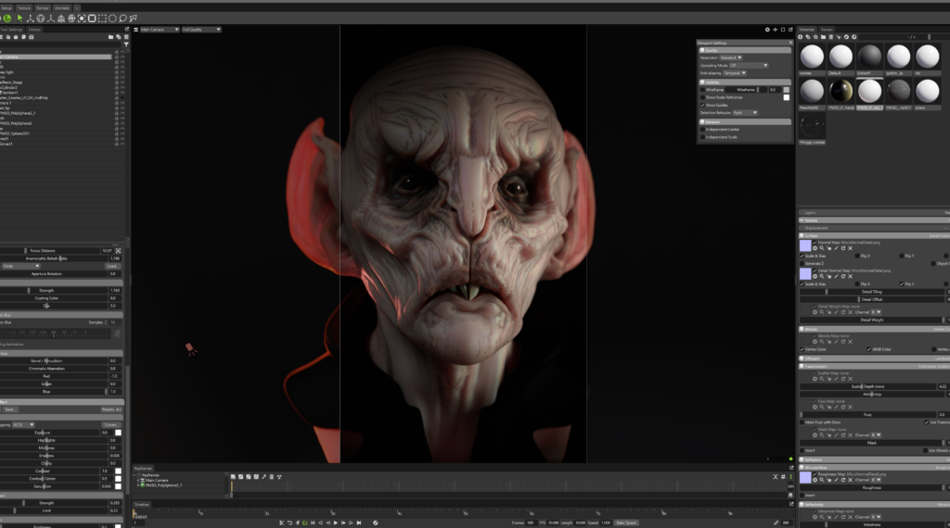The height and width of the screenshot is (528, 950).
Task: Click duplicate icon in scene panel
Action: 118,37
